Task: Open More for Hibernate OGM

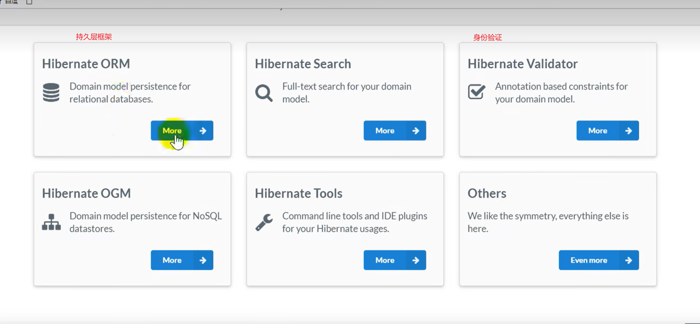Action: coord(182,260)
